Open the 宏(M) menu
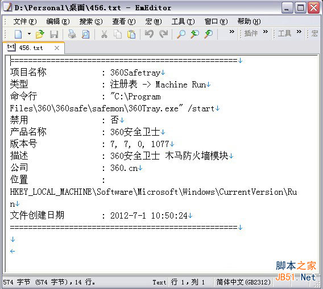The width and height of the screenshot is (323, 289). point(154,22)
